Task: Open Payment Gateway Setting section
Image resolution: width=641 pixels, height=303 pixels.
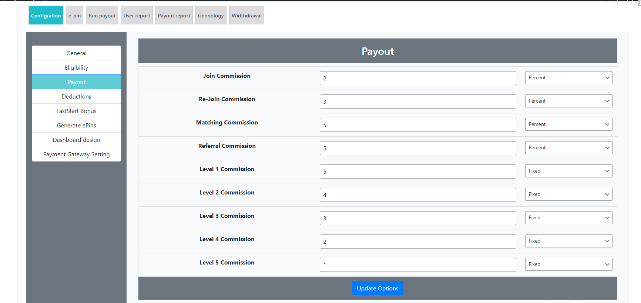Action: click(76, 154)
